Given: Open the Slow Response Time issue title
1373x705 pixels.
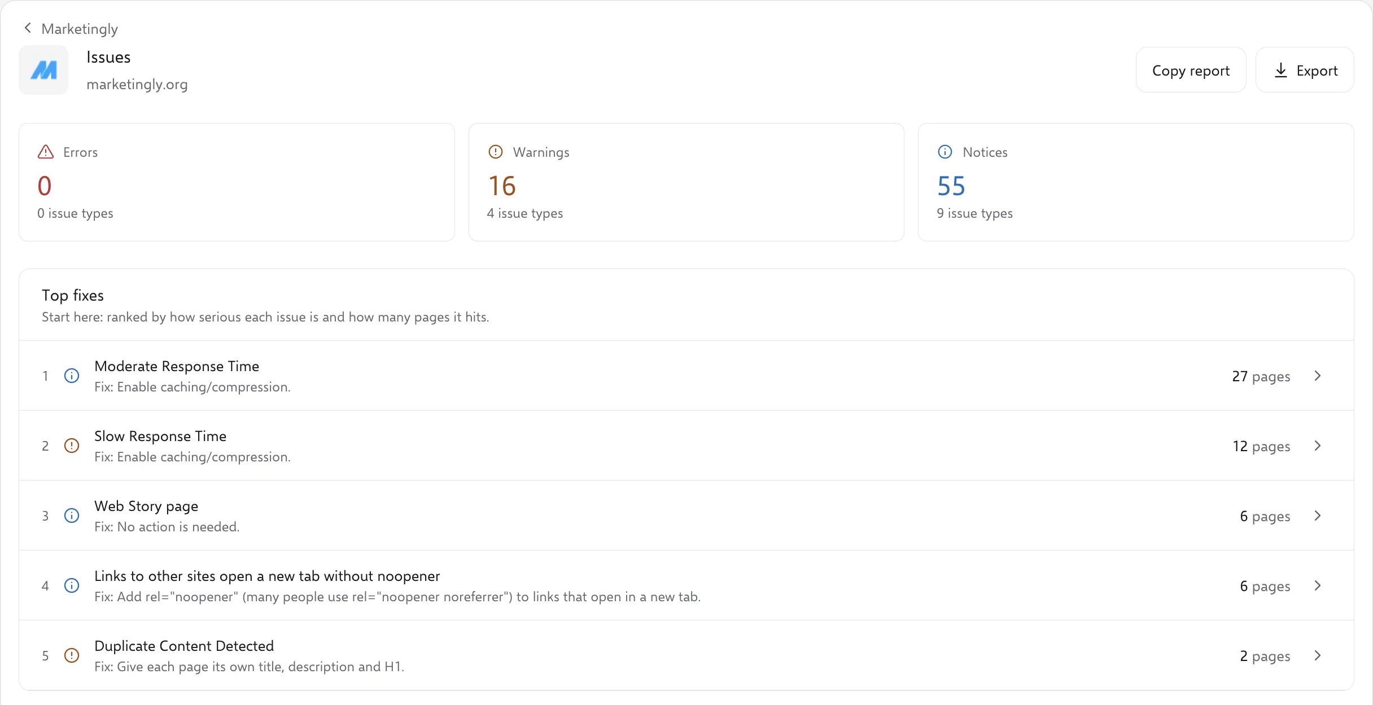Looking at the screenshot, I should (x=160, y=436).
